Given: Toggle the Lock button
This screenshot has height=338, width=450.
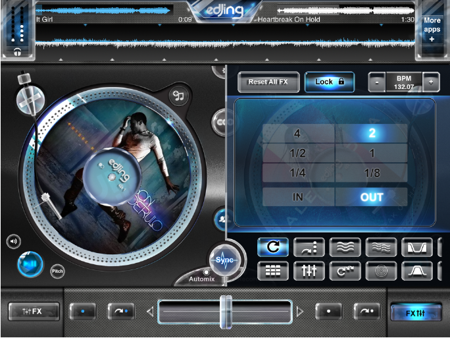Looking at the screenshot, I should (x=330, y=82).
